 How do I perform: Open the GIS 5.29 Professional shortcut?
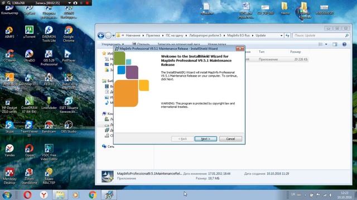tap(49, 58)
